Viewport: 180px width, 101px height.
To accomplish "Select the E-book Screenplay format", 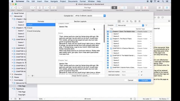I will point(41,31).
